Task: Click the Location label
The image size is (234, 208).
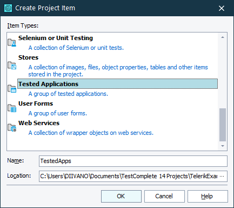Action: 19,175
